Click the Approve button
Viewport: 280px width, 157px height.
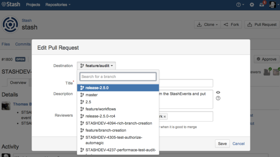click(x=266, y=59)
